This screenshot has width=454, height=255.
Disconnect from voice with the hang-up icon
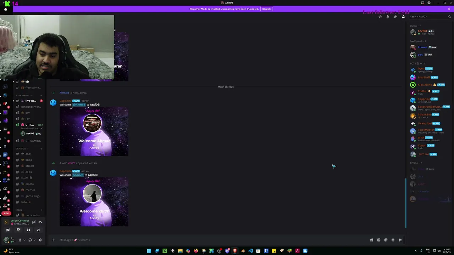(x=40, y=222)
